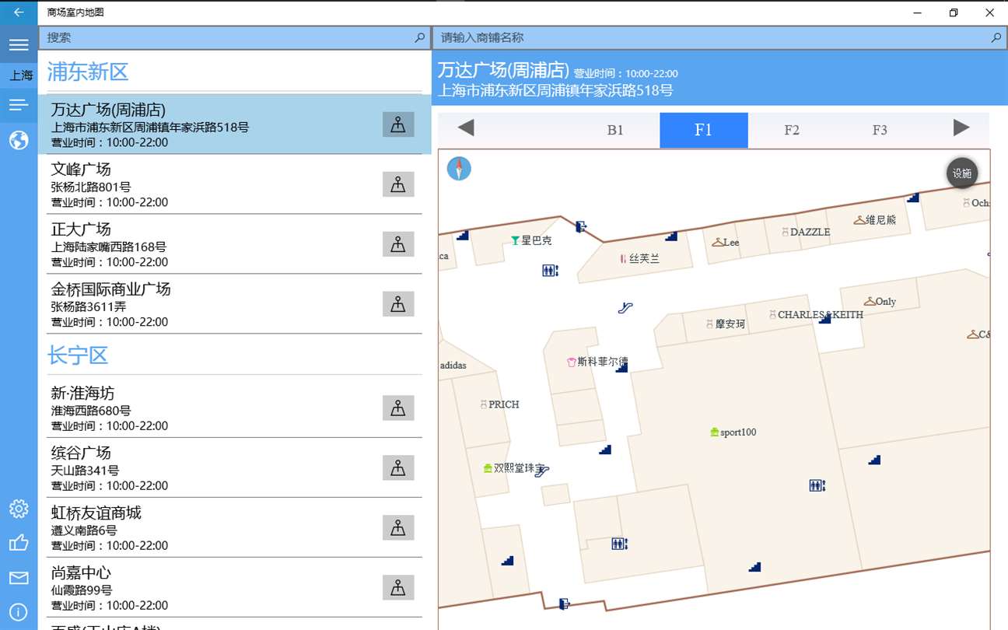Open the globe icon in sidebar
Viewport: 1008px width, 630px height.
19,140
